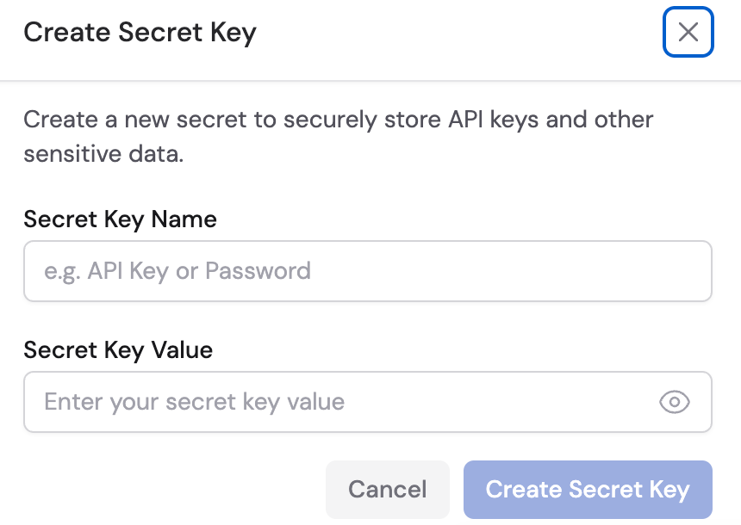Click the eye symbol to preview the secret
Screen dimensions: 741x525
click(x=675, y=402)
